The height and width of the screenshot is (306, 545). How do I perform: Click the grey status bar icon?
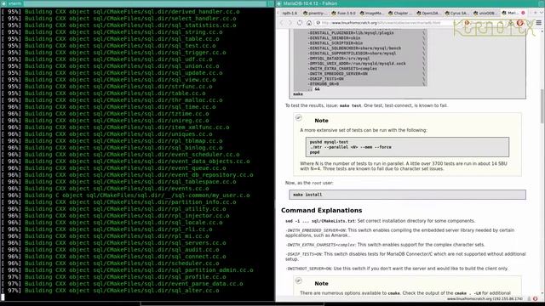pos(530,298)
